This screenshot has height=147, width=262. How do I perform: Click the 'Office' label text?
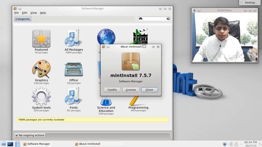(74, 80)
